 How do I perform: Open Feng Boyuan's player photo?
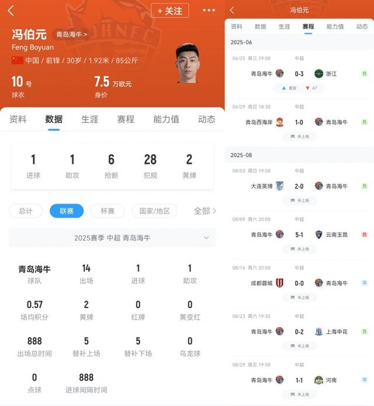tap(187, 64)
